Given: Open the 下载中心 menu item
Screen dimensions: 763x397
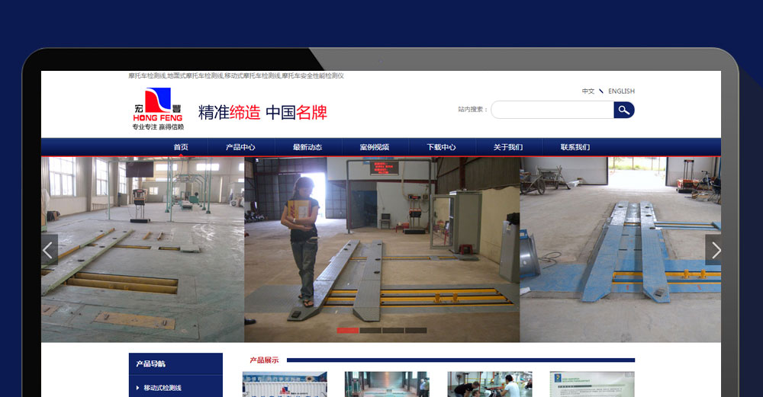Looking at the screenshot, I should point(441,147).
